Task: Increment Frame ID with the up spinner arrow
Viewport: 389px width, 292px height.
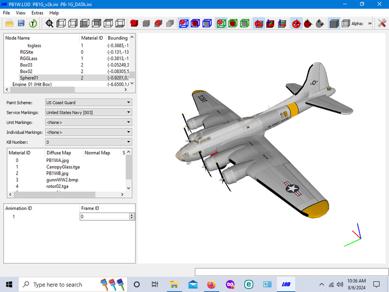Action: point(132,215)
